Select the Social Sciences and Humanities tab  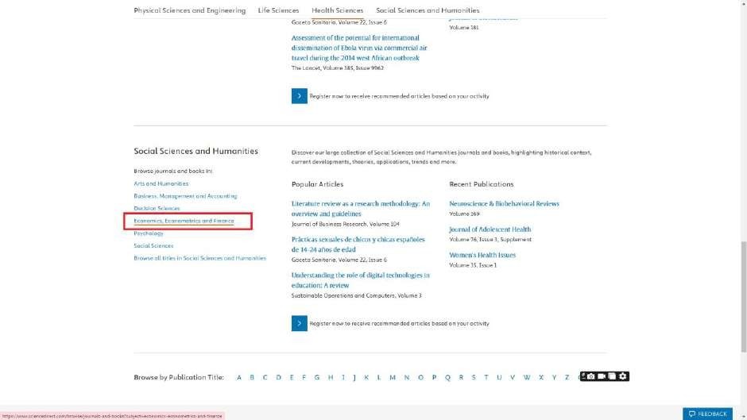pos(428,10)
